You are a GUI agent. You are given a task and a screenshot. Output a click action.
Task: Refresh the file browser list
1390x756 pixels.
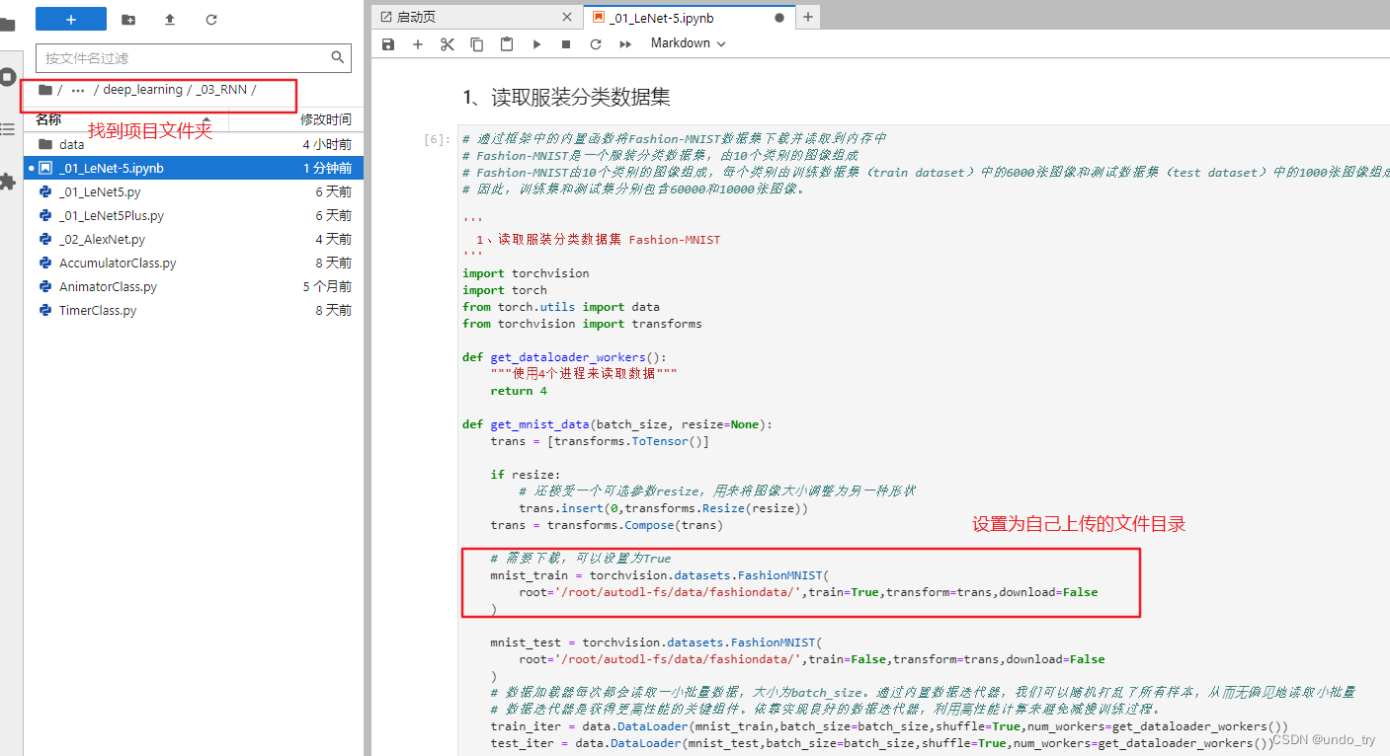(x=211, y=19)
